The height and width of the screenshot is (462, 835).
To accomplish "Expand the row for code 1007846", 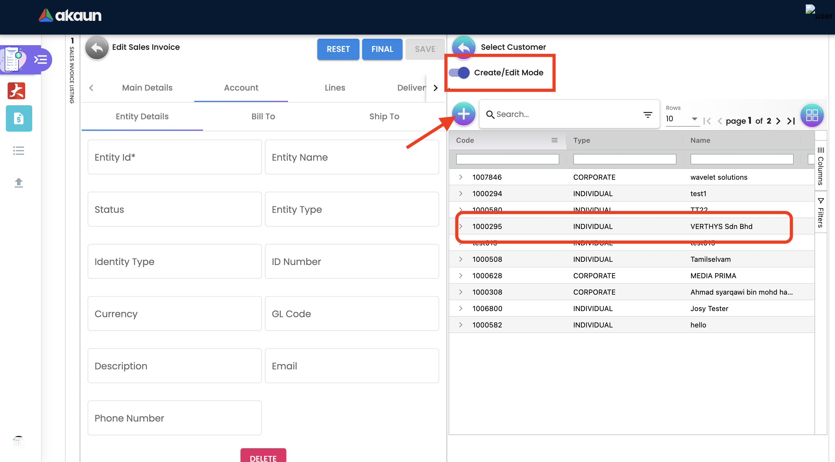I will coord(461,177).
